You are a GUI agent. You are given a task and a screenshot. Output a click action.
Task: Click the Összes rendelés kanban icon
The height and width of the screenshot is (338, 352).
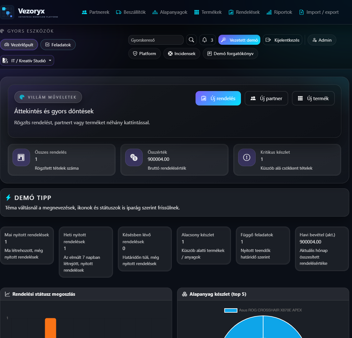click(21, 157)
